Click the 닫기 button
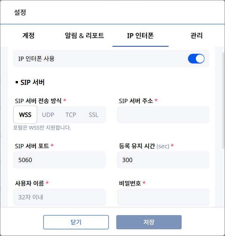Image resolution: width=225 pixels, height=236 pixels. point(76,222)
